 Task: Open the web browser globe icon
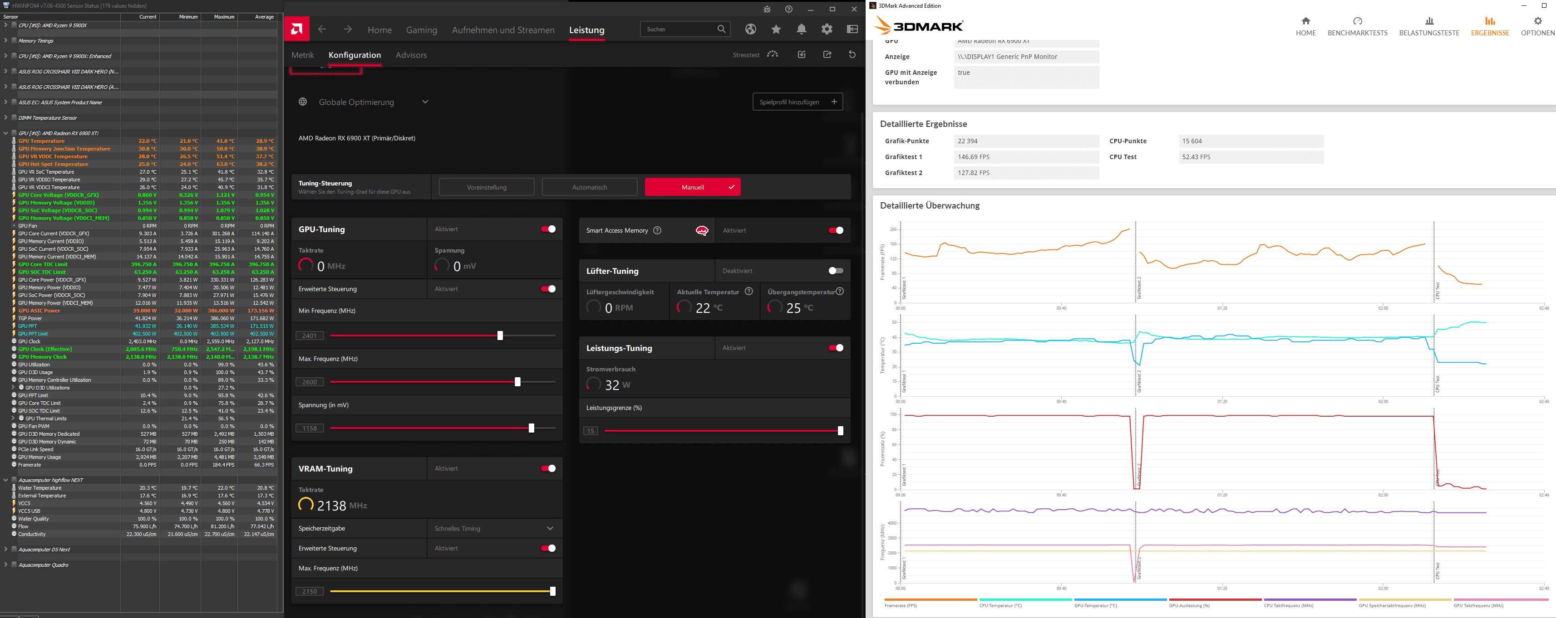751,29
